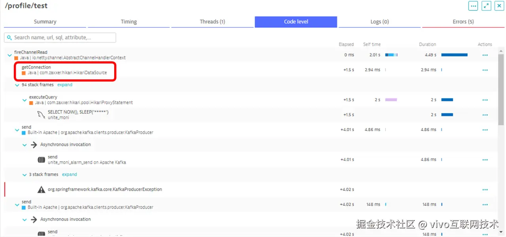Viewport: 506px width, 237px height.
Task: Switch to the Summary tab
Action: coord(45,22)
